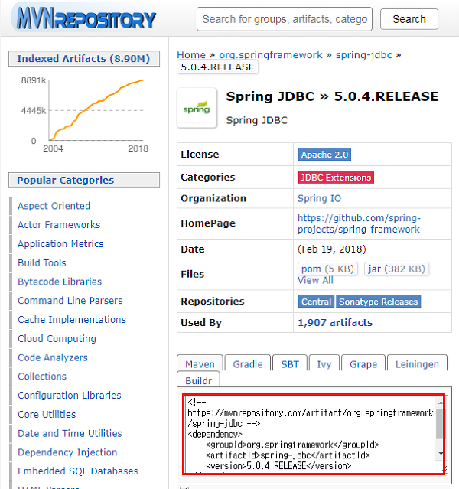459x489 pixels.
Task: Open the Date and Time Utilities category
Action: [70, 433]
